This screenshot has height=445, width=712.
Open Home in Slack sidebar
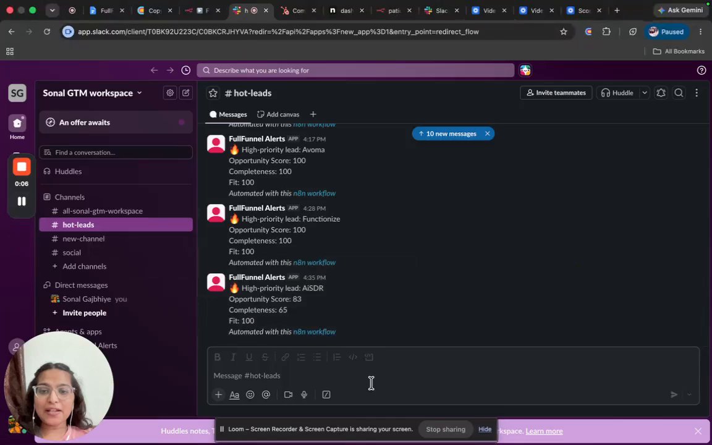click(x=17, y=127)
